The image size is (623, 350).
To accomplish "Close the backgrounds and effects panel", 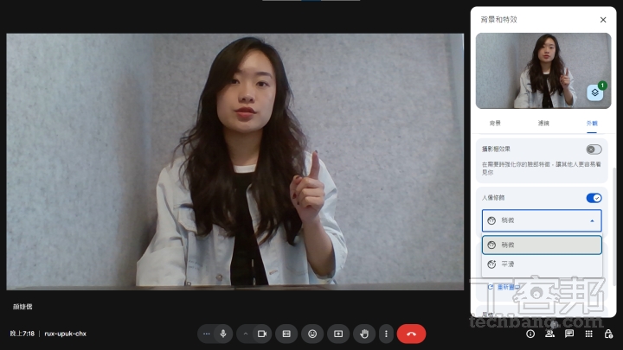I will click(603, 19).
